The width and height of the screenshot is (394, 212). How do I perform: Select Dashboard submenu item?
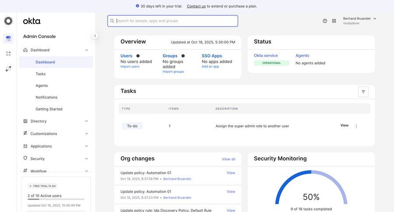(x=56, y=62)
